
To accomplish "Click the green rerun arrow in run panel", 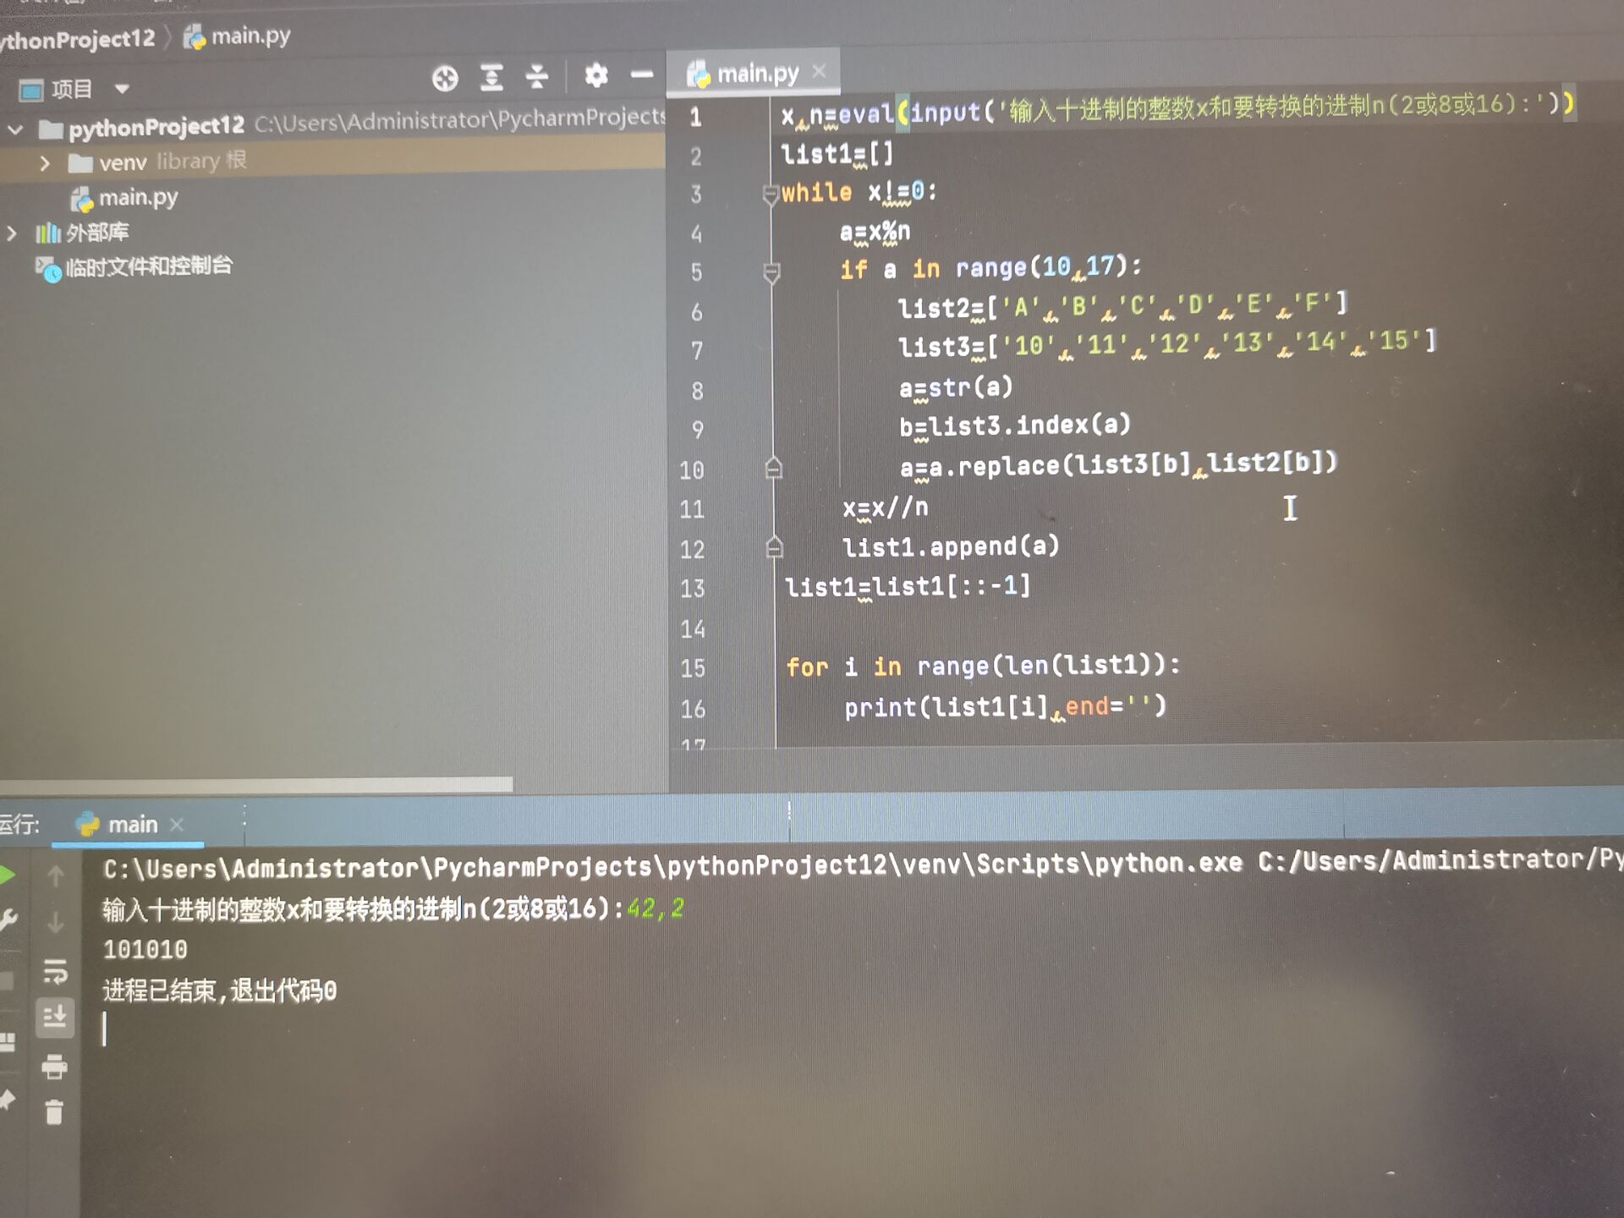I will (7, 875).
